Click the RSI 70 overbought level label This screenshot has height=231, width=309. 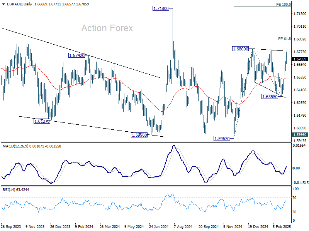pos(294,198)
